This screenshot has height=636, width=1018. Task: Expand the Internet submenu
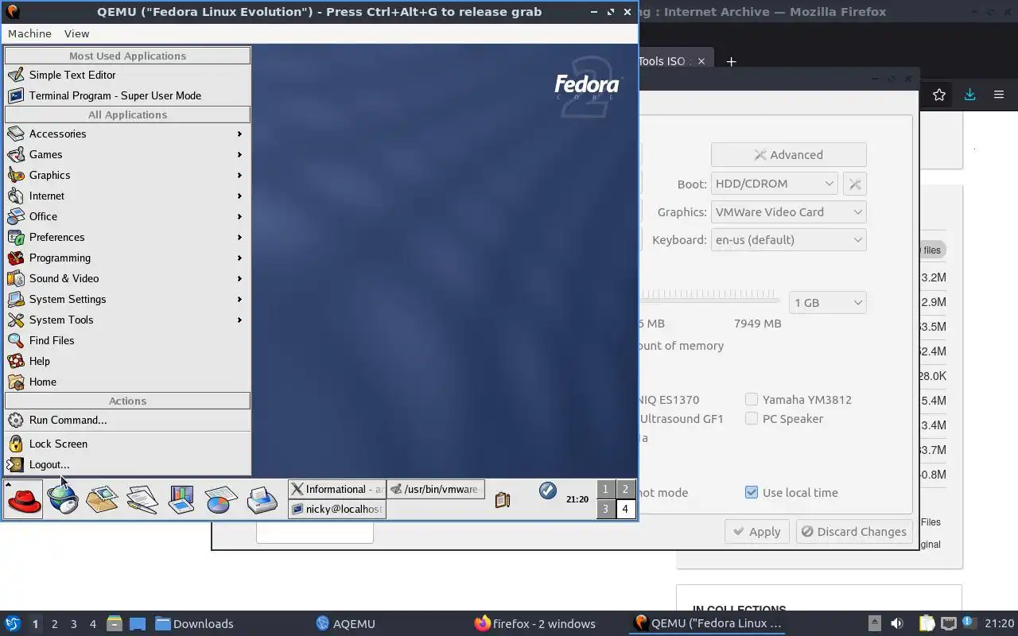click(x=127, y=196)
